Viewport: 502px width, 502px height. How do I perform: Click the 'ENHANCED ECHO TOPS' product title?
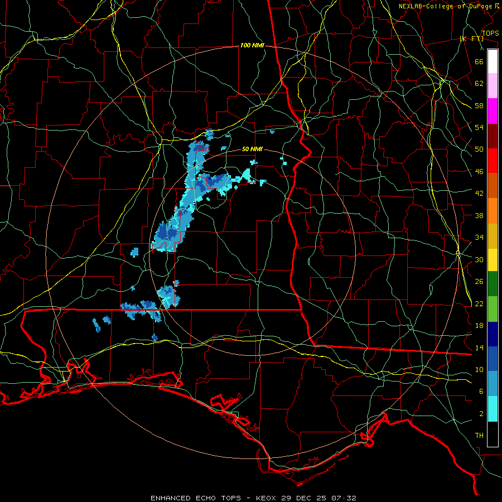pos(196,498)
